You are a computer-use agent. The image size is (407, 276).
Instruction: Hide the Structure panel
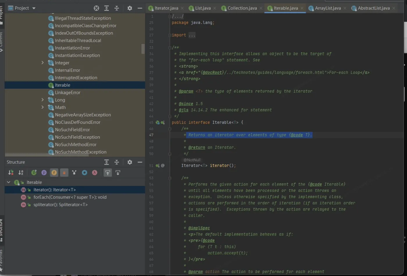click(140, 162)
